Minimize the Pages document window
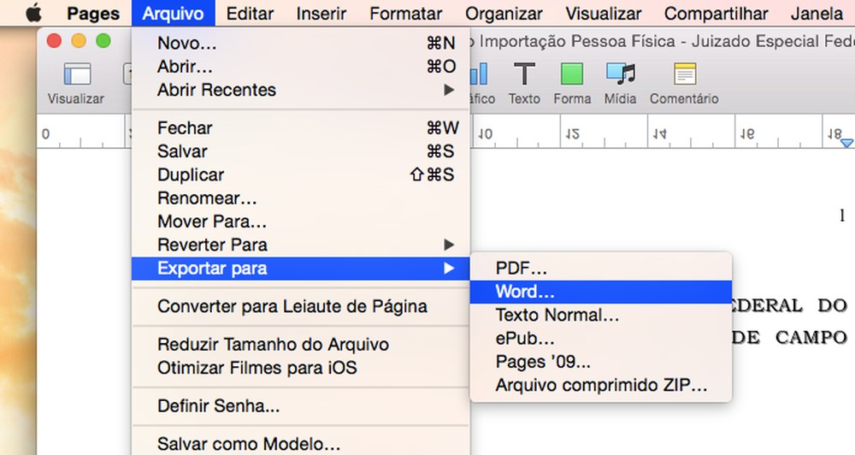 tap(79, 41)
